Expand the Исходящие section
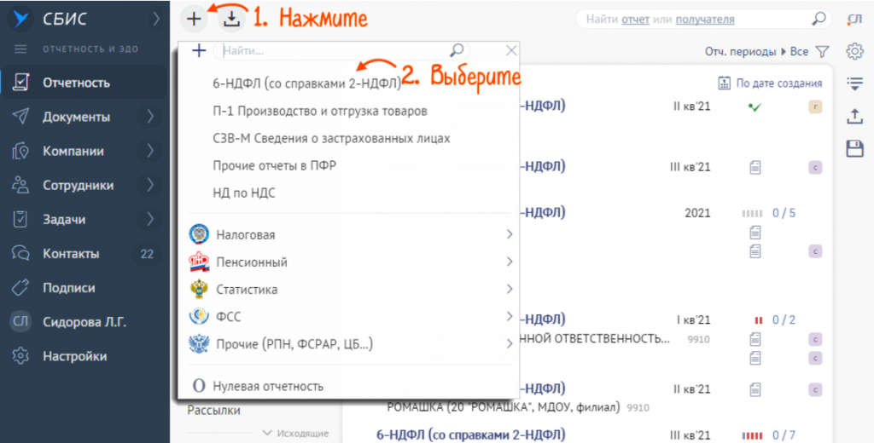Screen dimensions: 874x443 tap(295, 433)
